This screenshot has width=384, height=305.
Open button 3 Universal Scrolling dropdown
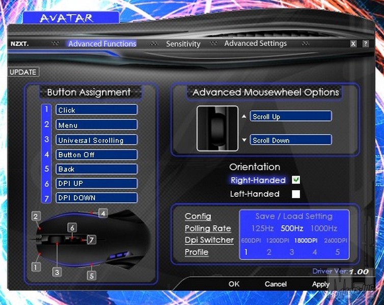96,140
